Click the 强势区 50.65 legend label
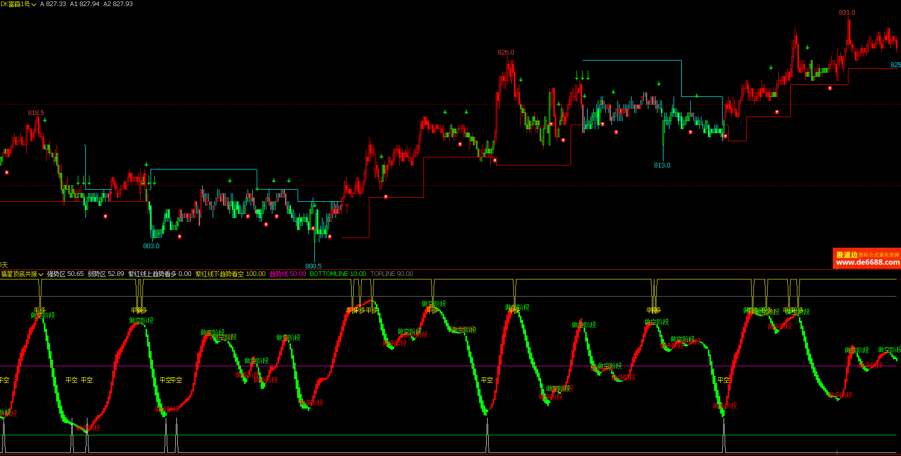The height and width of the screenshot is (456, 901). point(65,274)
